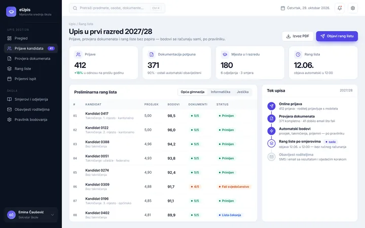Click 5/5 documents badge for Kandidat 0122

(195, 130)
